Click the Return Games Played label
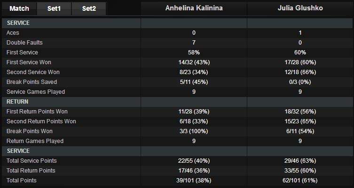Viewport: 354px width, 188px height. point(35,141)
